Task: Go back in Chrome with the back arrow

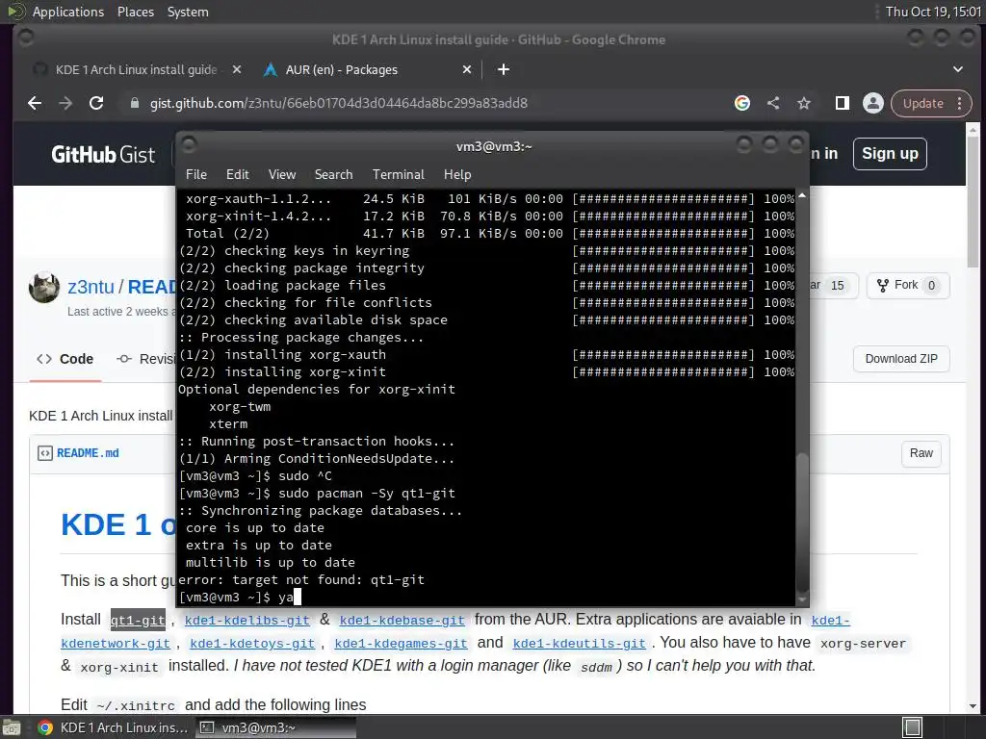Action: point(35,103)
